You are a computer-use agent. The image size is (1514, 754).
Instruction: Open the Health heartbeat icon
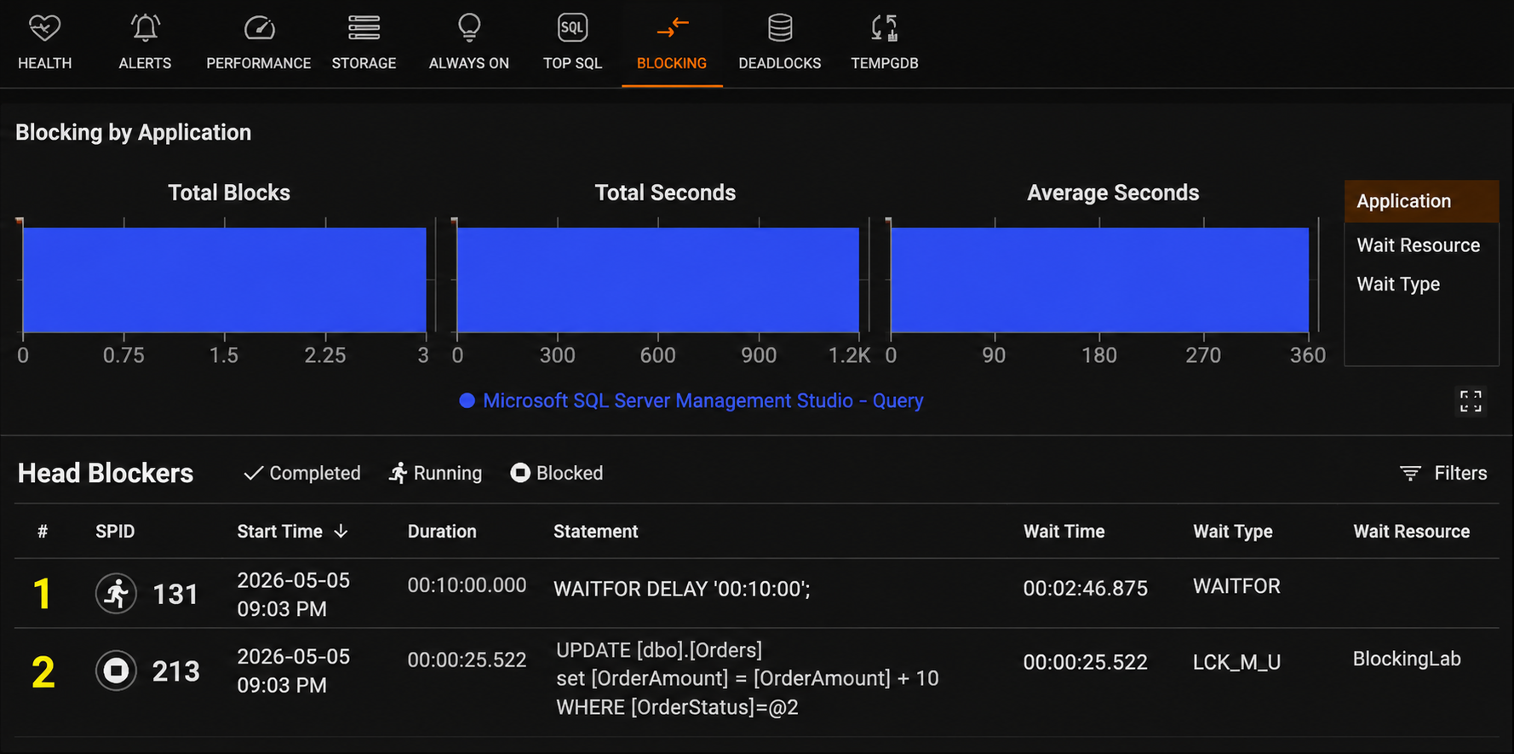click(x=44, y=28)
